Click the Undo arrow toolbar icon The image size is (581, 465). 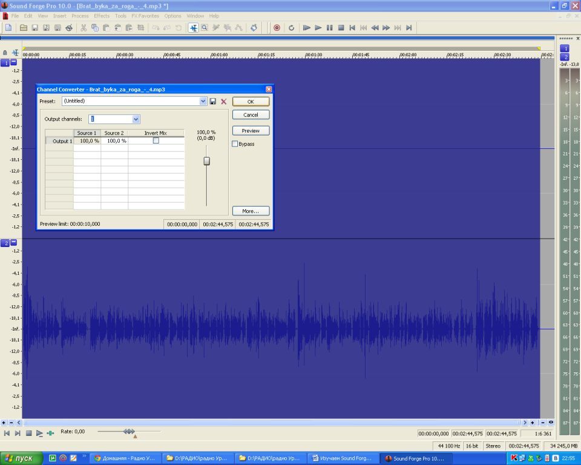click(156, 28)
